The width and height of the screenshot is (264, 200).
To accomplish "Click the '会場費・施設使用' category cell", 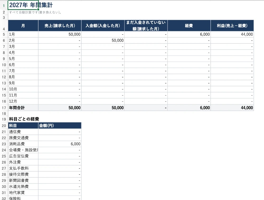I will click(23, 150).
